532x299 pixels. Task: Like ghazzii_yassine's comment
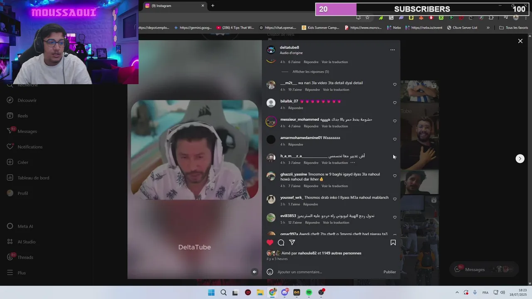(395, 176)
